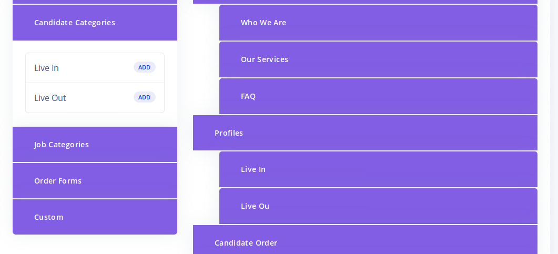Choose the FAQ menu item
The width and height of the screenshot is (558, 254).
point(378,96)
